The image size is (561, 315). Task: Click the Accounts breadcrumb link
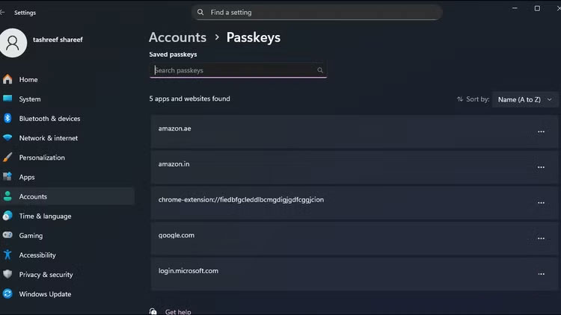(177, 37)
